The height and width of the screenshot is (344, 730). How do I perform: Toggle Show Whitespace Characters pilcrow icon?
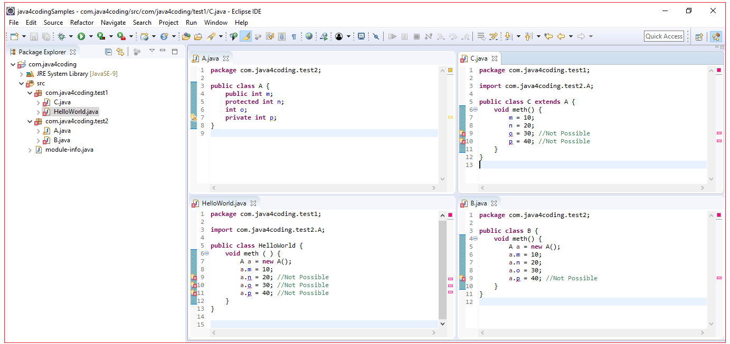tap(294, 36)
